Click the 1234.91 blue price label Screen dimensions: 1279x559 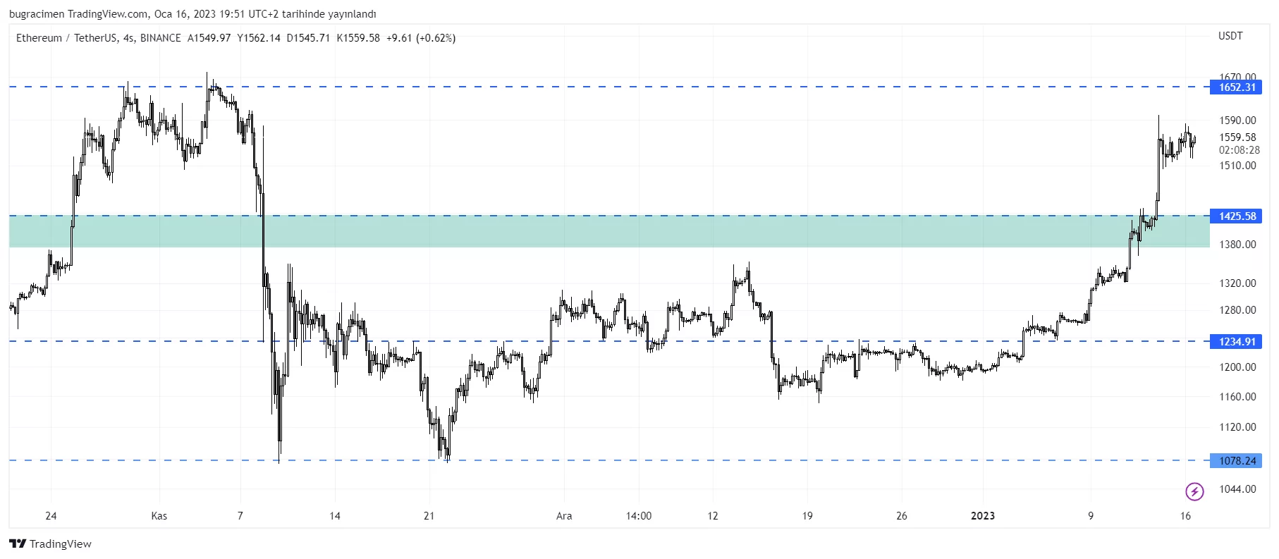pos(1237,342)
